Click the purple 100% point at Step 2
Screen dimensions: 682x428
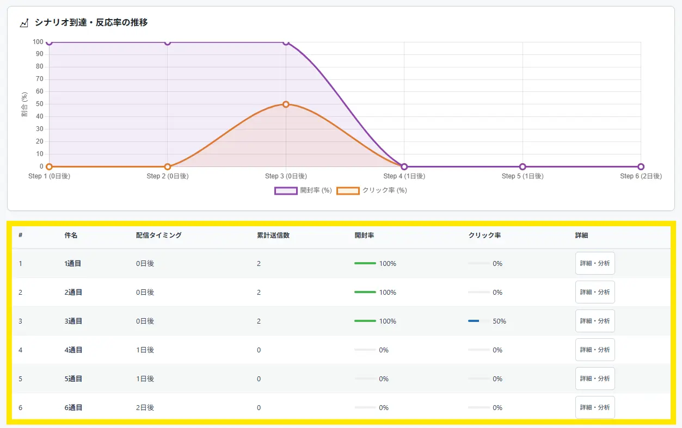(x=168, y=42)
